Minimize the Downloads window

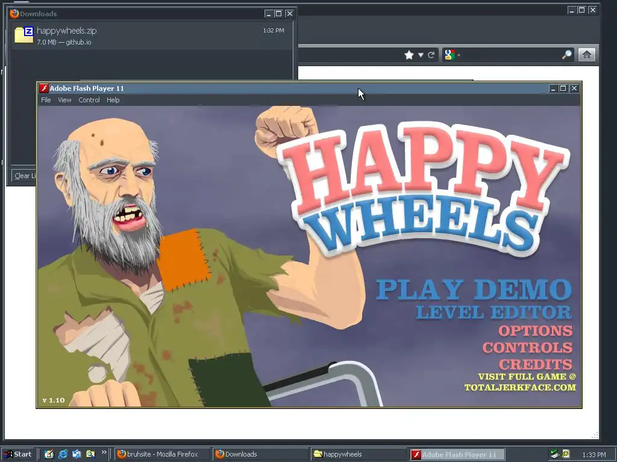(268, 14)
